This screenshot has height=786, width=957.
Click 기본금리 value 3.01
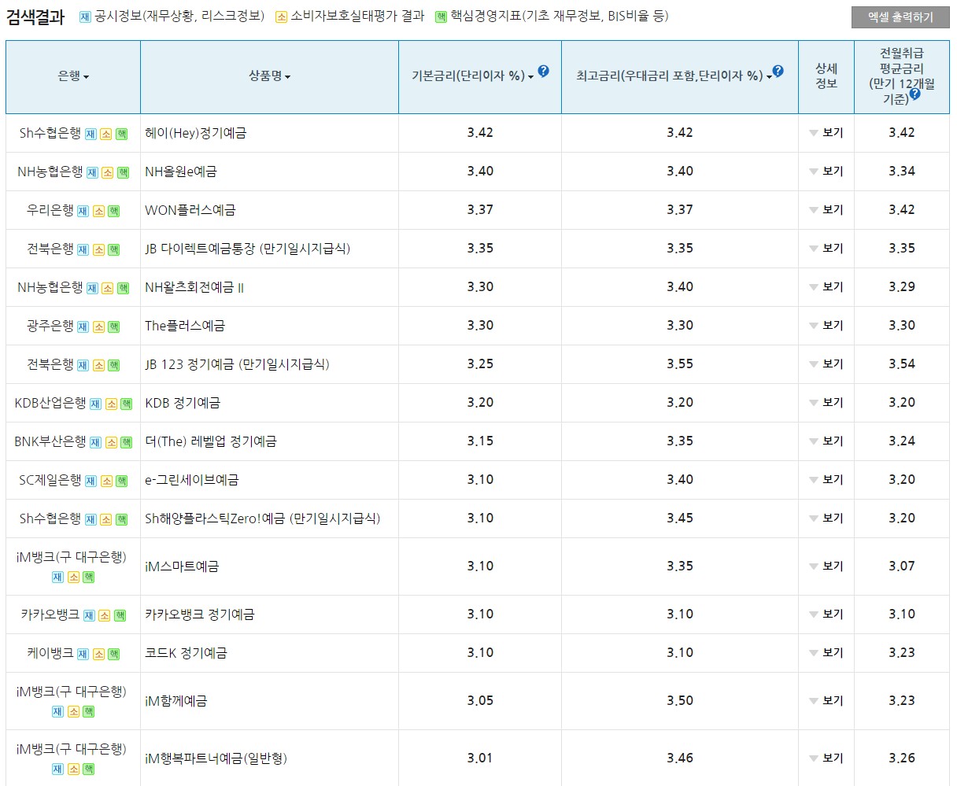[480, 758]
